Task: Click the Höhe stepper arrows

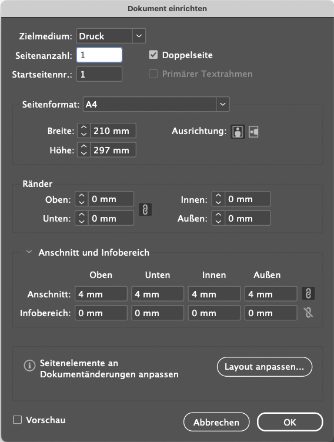Action: (83, 150)
